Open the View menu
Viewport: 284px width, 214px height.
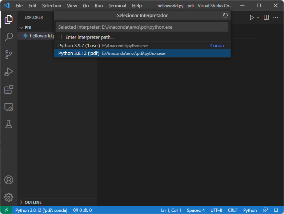(x=72, y=6)
